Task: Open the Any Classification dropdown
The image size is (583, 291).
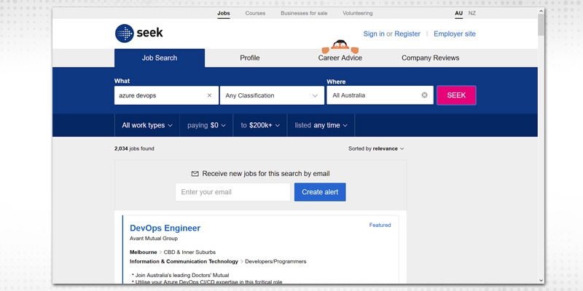Action: pos(272,95)
